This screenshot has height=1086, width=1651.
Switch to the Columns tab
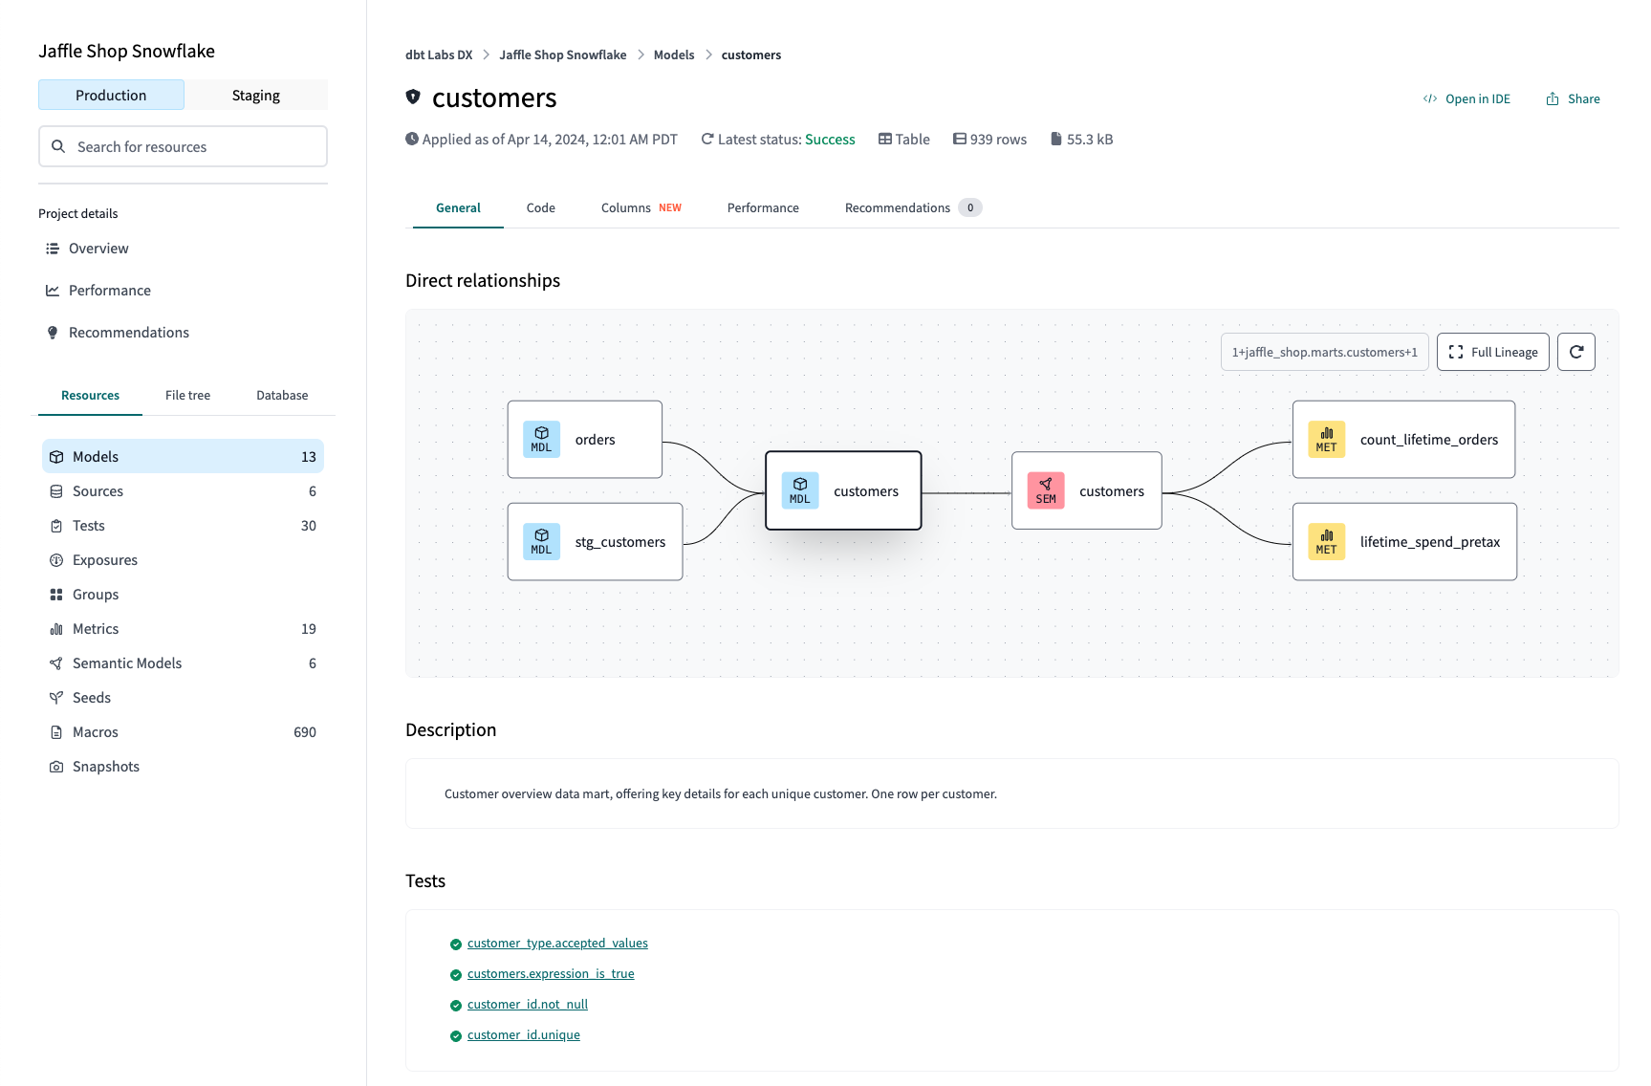pos(626,207)
